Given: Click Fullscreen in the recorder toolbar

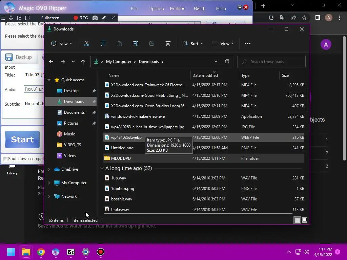Looking at the screenshot, I should tap(50, 18).
